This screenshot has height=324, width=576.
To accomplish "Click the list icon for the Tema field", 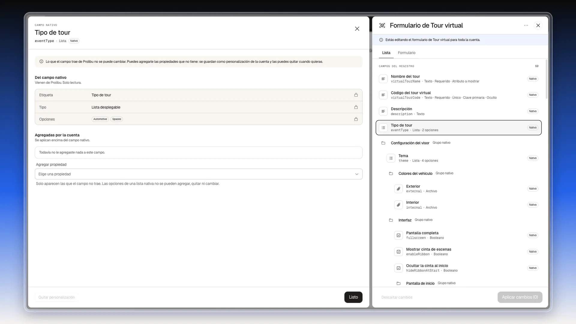I will (x=391, y=158).
